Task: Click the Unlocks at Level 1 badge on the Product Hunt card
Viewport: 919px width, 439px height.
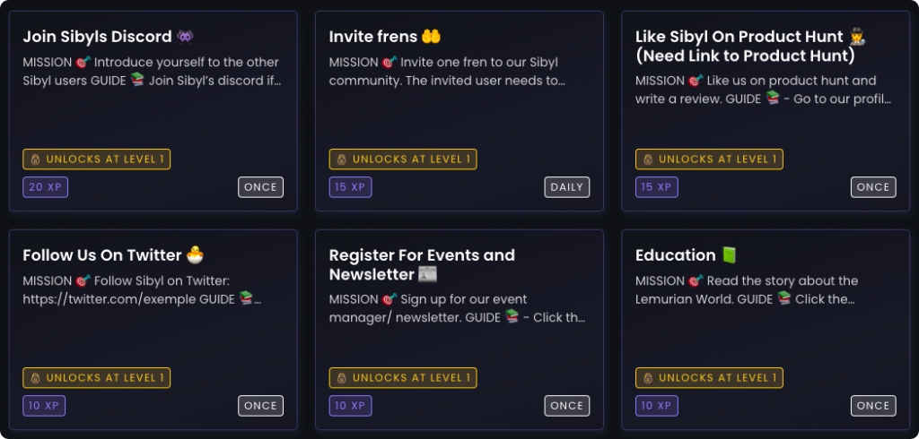Action: click(x=709, y=159)
